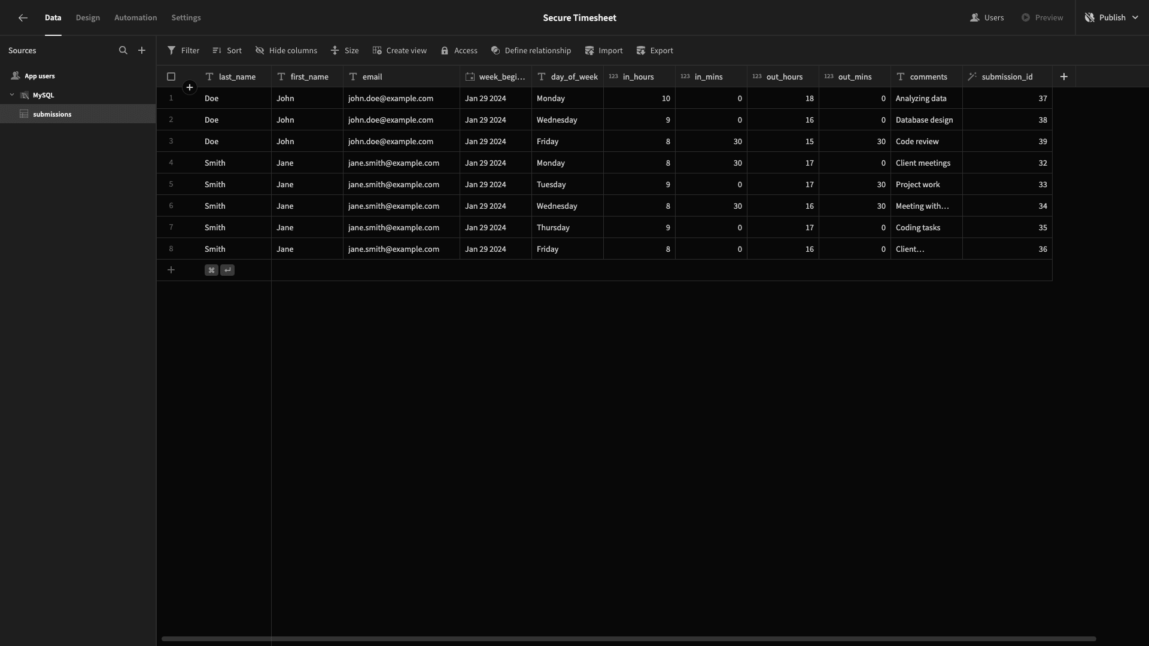This screenshot has height=646, width=1149.
Task: Open the Filter tool
Action: pyautogui.click(x=183, y=51)
